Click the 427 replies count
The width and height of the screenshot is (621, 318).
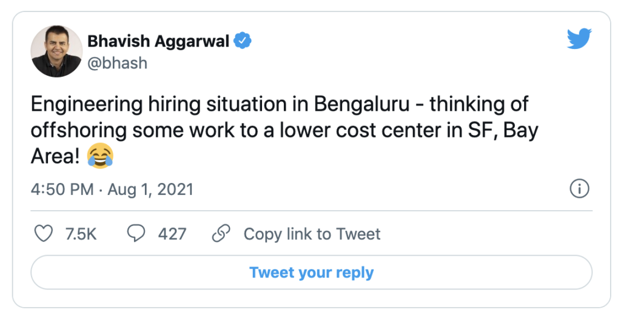click(172, 234)
